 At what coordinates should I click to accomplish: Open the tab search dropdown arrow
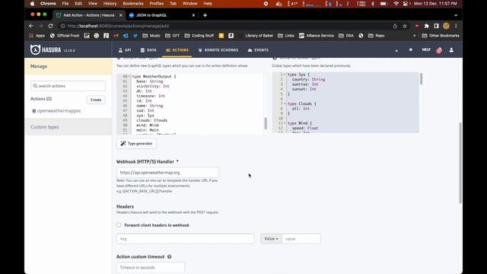456,15
